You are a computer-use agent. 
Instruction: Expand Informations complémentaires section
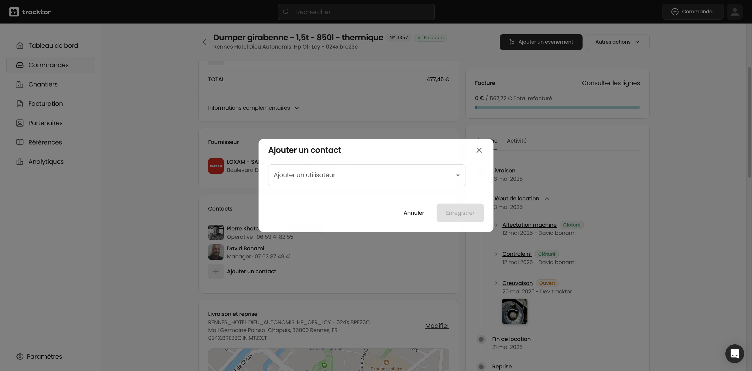point(253,108)
